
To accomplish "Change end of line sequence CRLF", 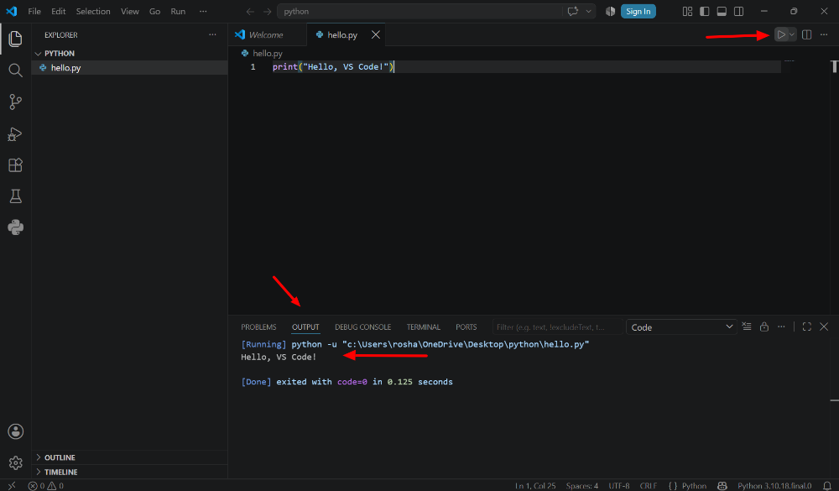I will 649,486.
